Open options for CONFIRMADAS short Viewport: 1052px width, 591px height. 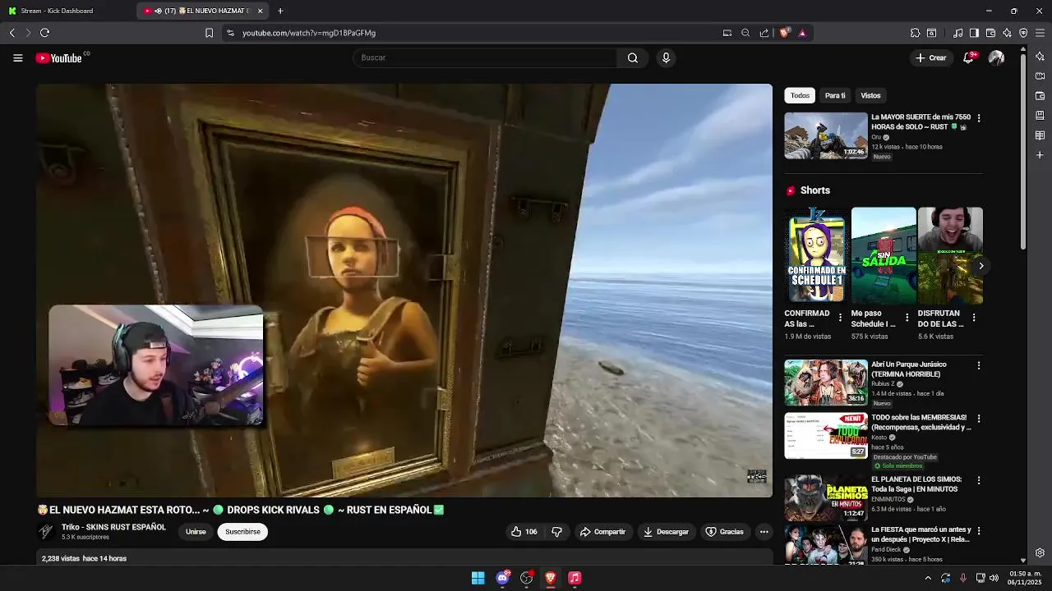click(x=840, y=318)
